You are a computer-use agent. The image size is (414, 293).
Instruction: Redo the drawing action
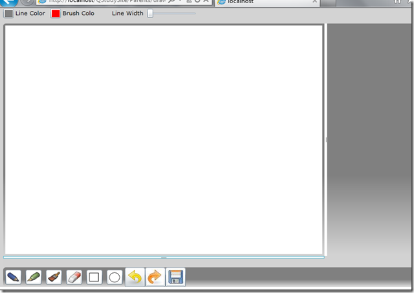155,277
